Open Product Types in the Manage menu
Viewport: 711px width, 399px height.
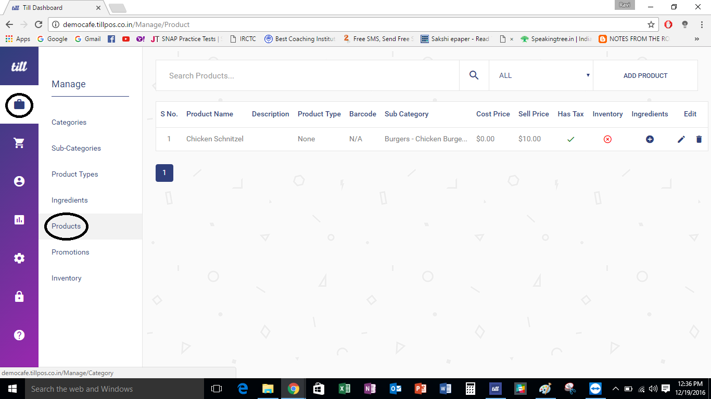(x=75, y=175)
